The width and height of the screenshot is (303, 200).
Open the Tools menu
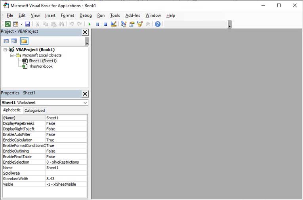pos(115,15)
